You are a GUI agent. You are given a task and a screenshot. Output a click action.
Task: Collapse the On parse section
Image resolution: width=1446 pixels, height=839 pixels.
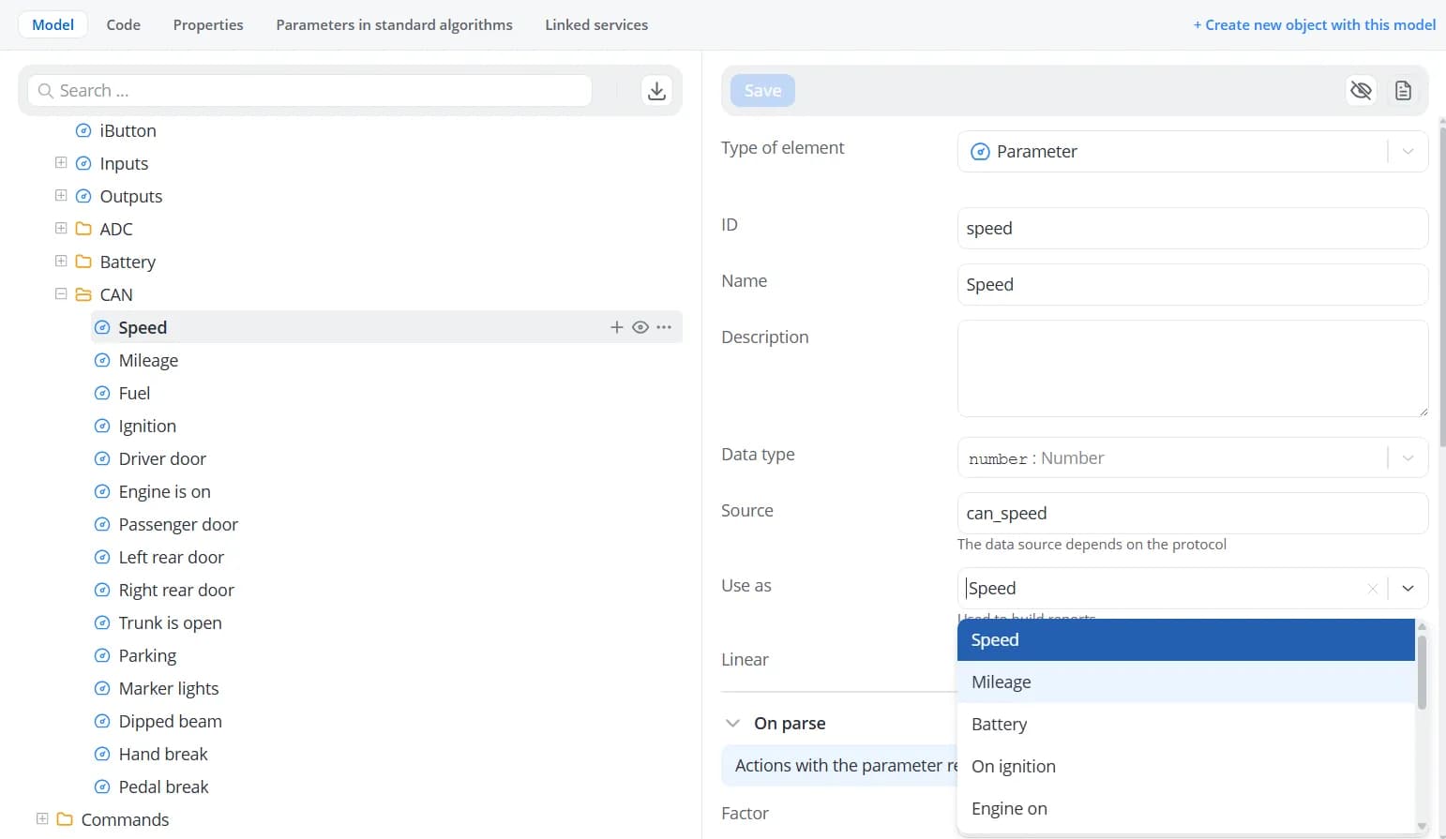point(732,724)
